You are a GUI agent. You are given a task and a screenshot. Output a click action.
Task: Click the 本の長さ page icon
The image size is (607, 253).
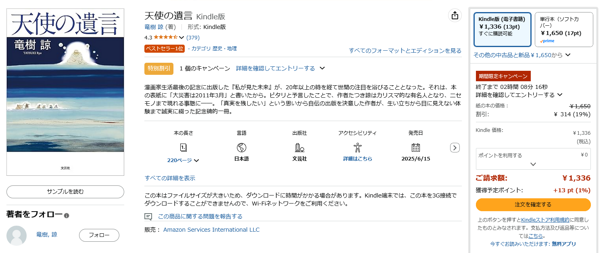pos(183,148)
